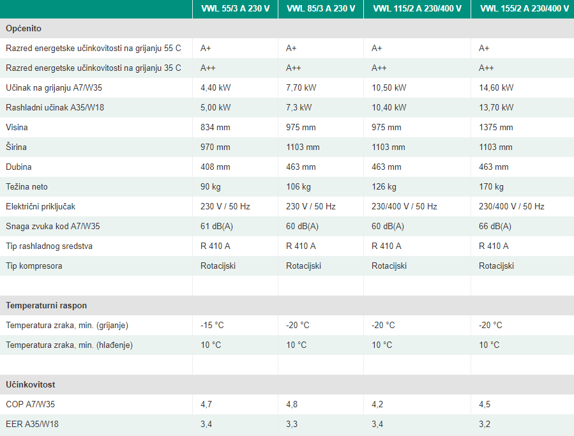Select the VWL 55/3 A 230 V column header
Image resolution: width=574 pixels, height=436 pixels.
(x=235, y=9)
